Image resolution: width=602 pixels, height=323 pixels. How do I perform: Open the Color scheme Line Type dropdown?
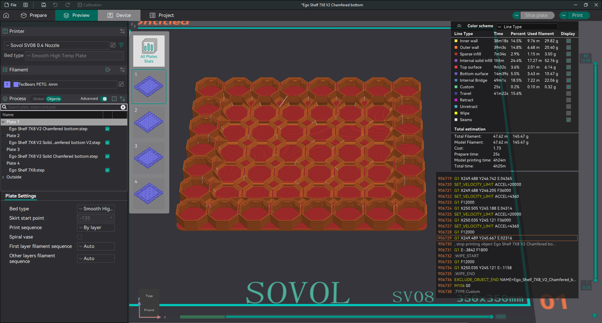[x=527, y=27]
